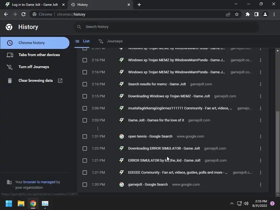Open notification badge showing 2

pos(272,203)
